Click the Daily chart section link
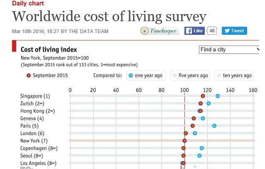This screenshot has width=265, height=169. coord(28,3)
